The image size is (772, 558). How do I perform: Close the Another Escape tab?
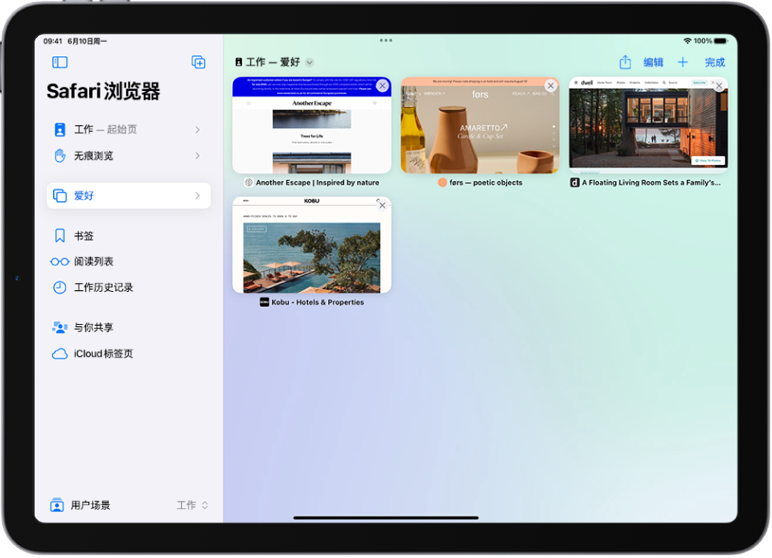382,85
